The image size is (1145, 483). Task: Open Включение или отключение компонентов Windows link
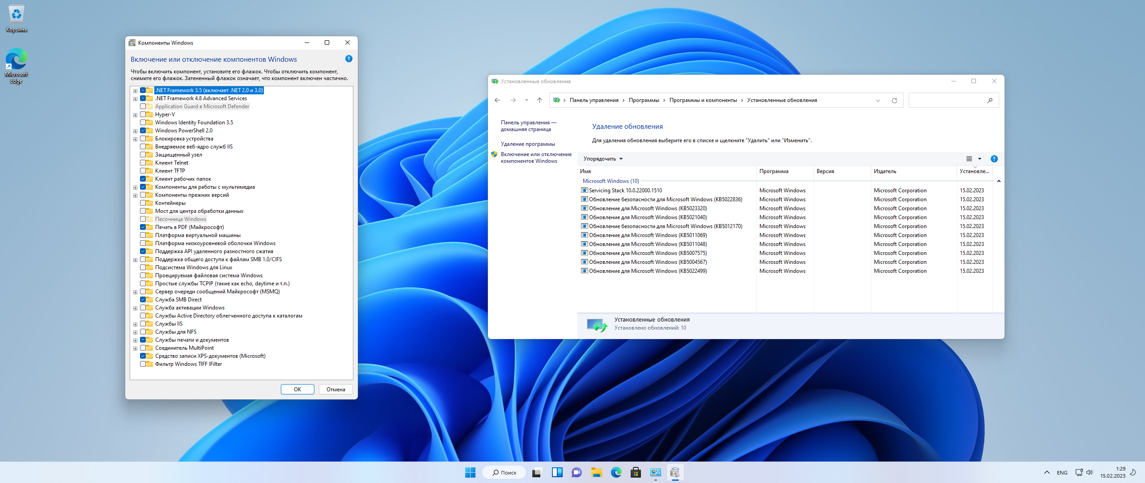pyautogui.click(x=536, y=157)
